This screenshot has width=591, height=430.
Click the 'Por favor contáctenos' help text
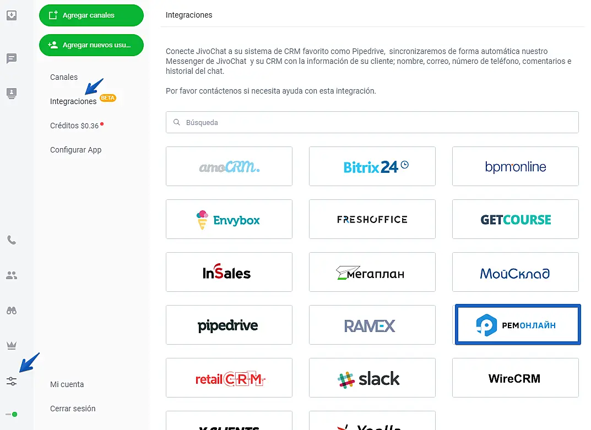(270, 91)
